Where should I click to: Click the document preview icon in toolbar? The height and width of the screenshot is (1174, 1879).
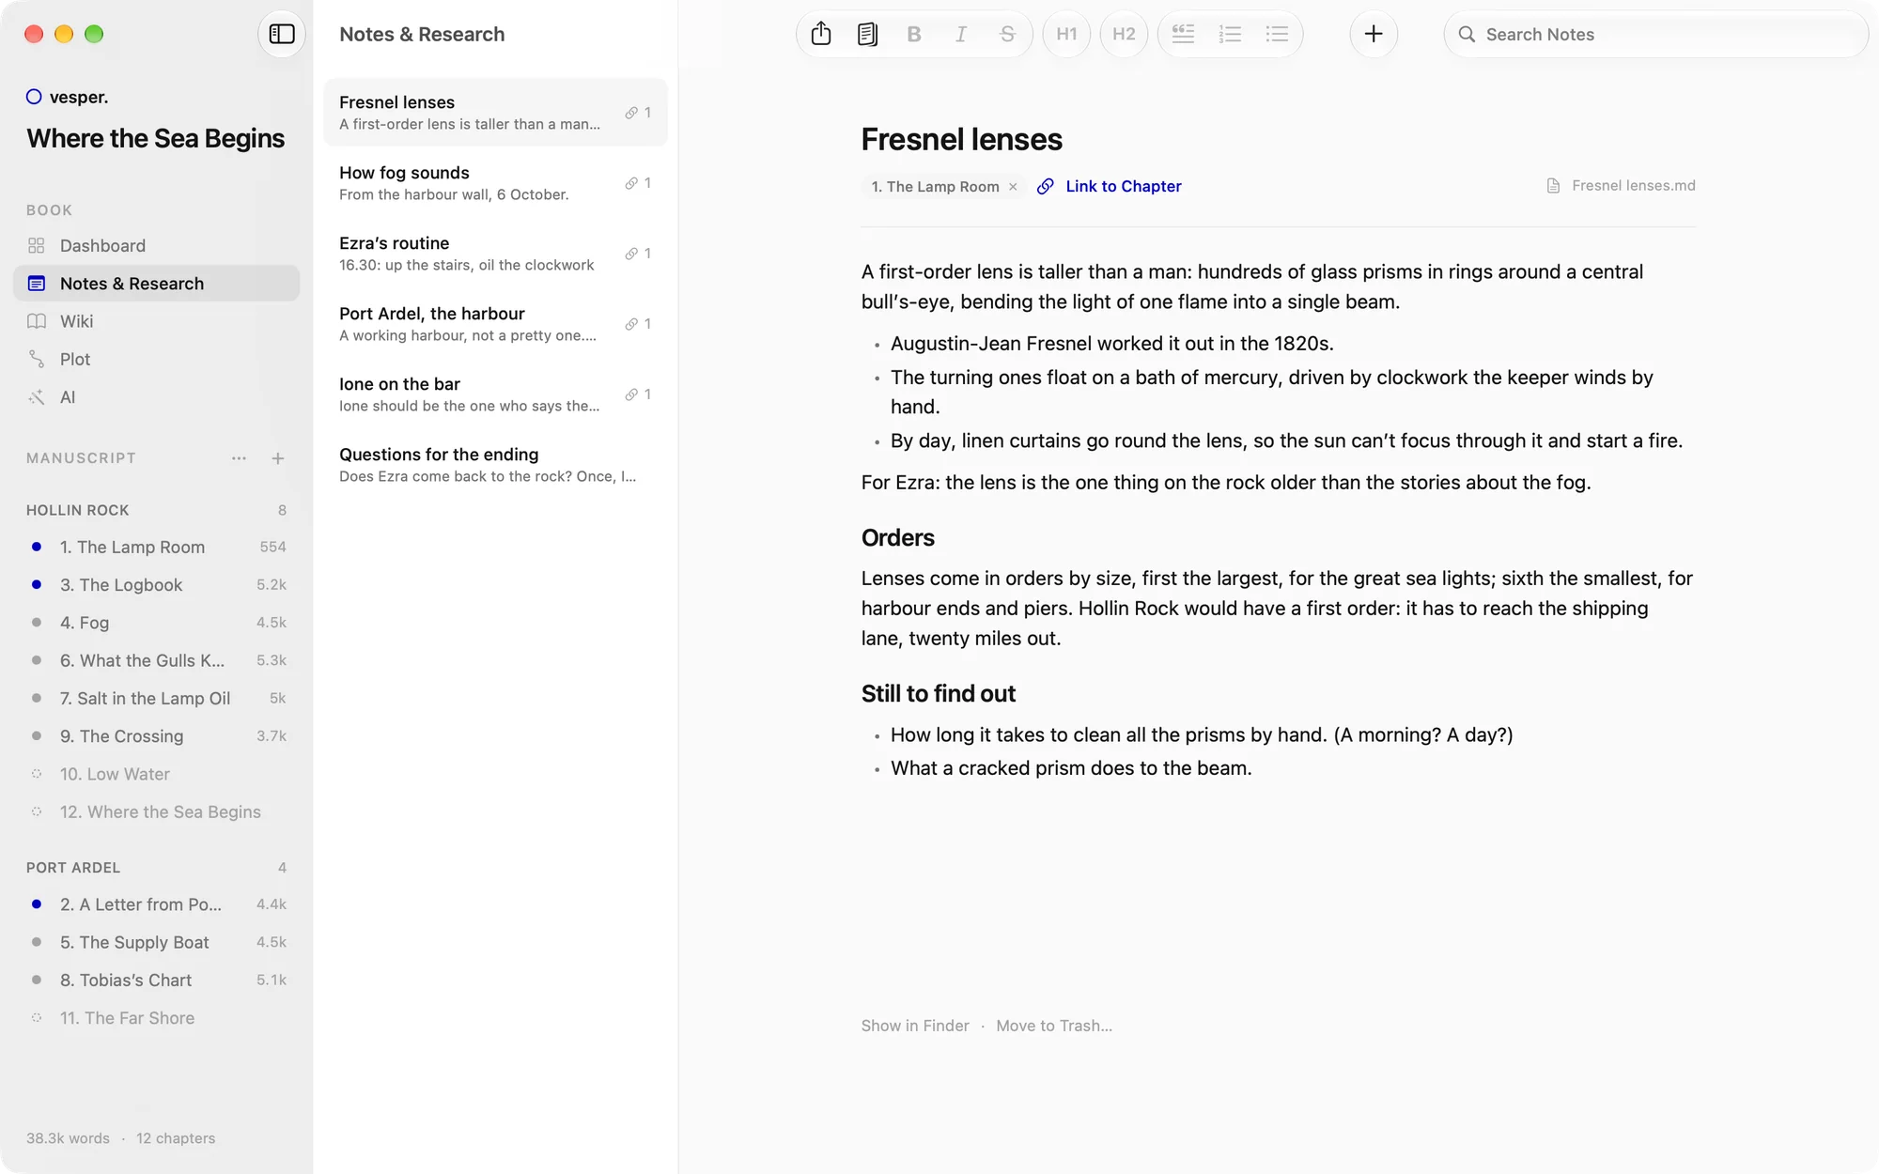tap(867, 34)
